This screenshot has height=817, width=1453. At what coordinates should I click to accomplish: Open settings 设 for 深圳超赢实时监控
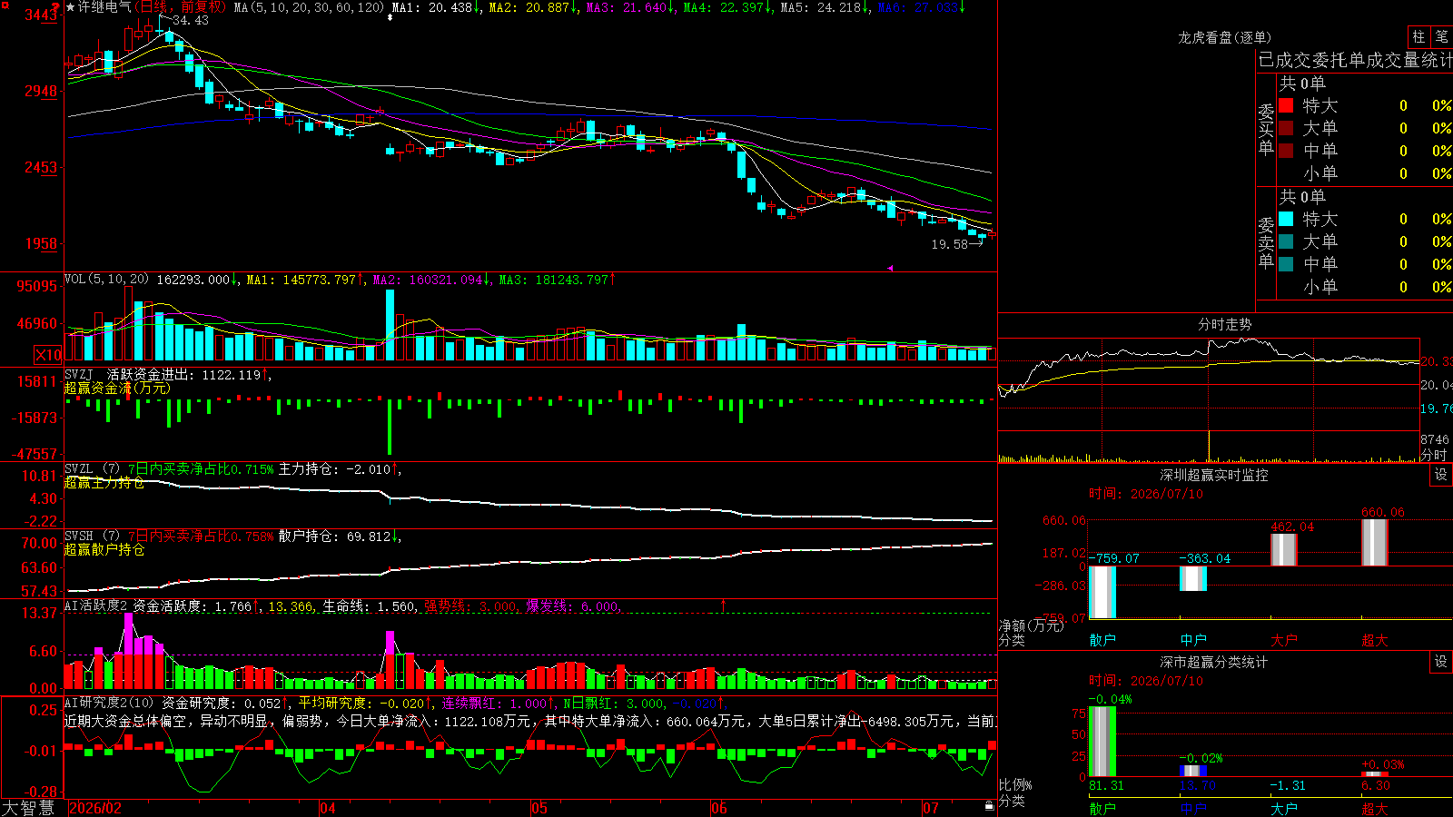(1441, 475)
